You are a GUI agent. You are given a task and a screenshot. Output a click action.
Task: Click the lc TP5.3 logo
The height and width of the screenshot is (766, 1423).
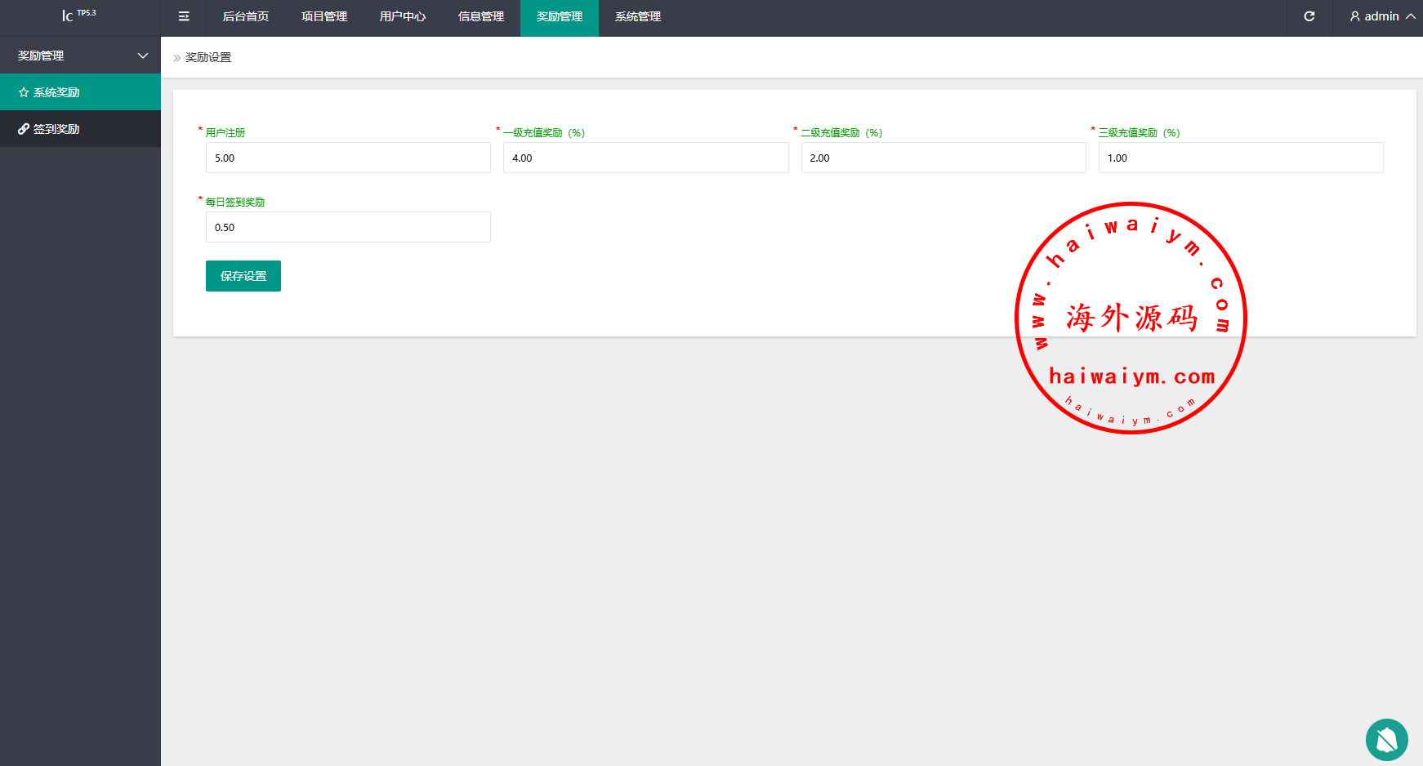[x=78, y=15]
